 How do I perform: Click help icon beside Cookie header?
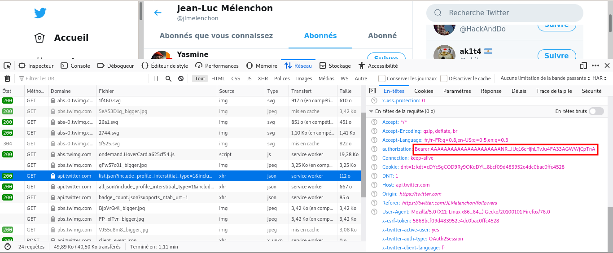tap(374, 167)
